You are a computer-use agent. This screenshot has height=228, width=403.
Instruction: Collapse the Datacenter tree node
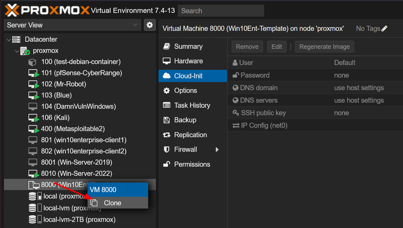[8, 40]
